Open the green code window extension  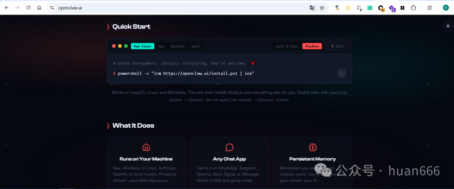tap(370, 8)
